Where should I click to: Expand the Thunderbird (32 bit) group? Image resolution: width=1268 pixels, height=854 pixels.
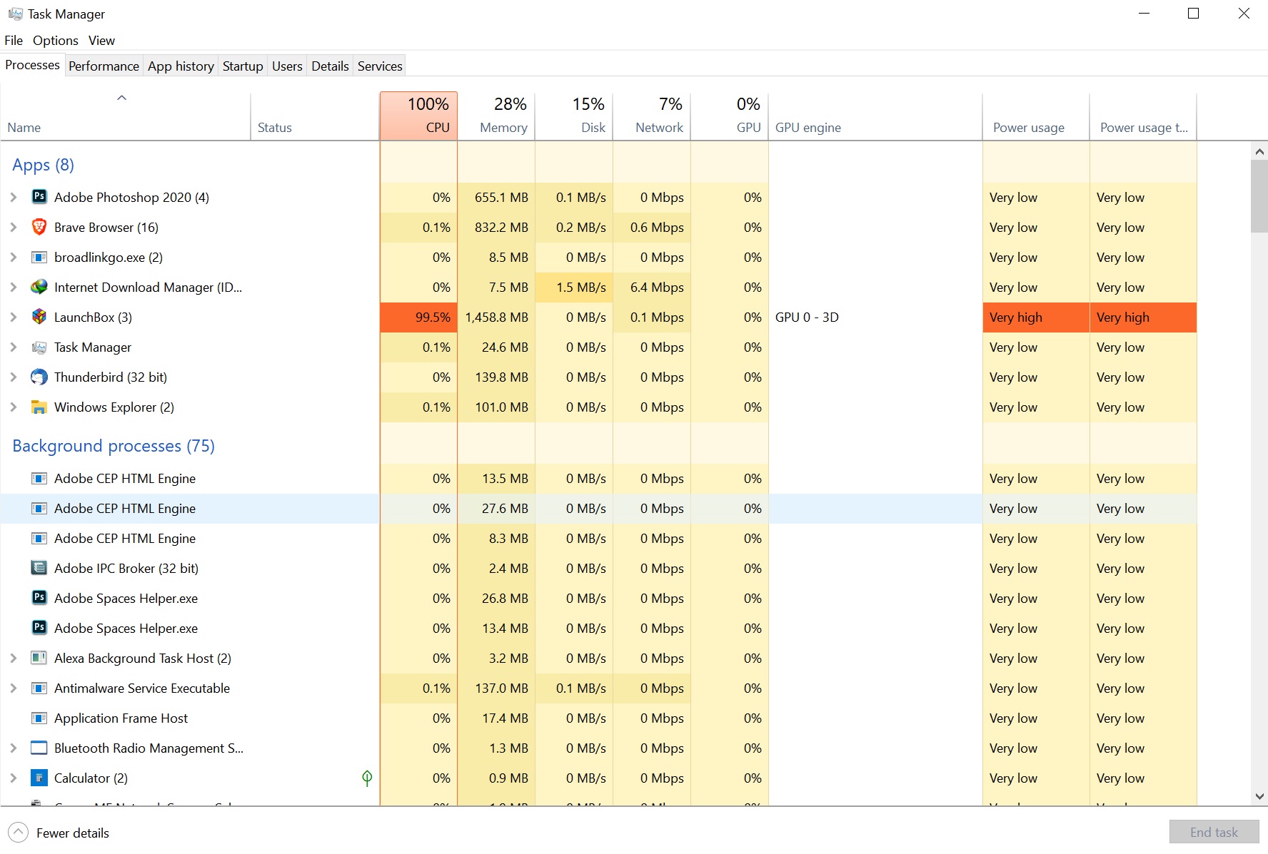click(13, 377)
